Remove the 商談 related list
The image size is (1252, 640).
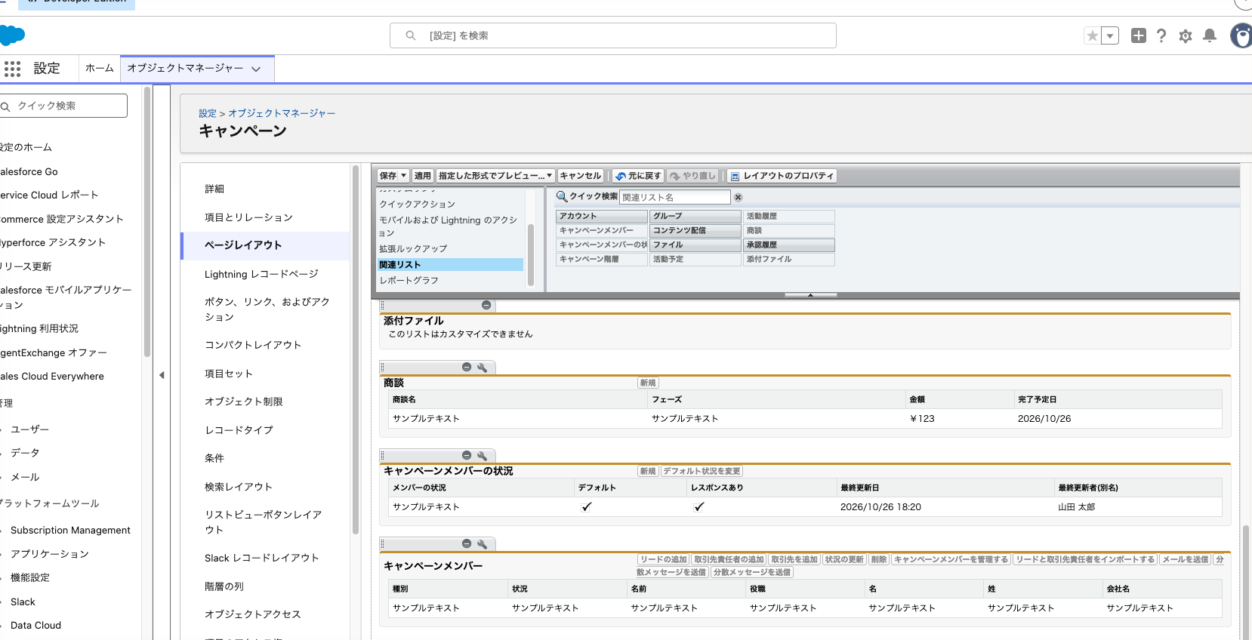(467, 368)
